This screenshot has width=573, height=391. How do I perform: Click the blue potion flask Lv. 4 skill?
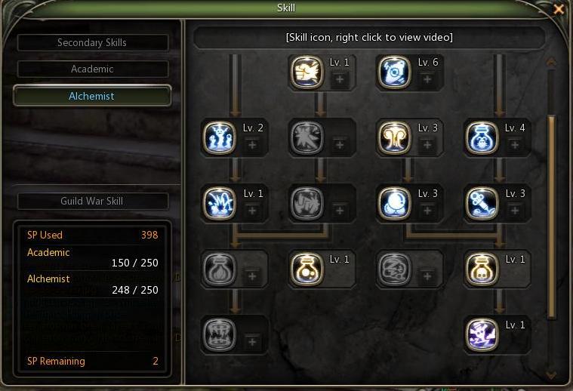(x=482, y=138)
